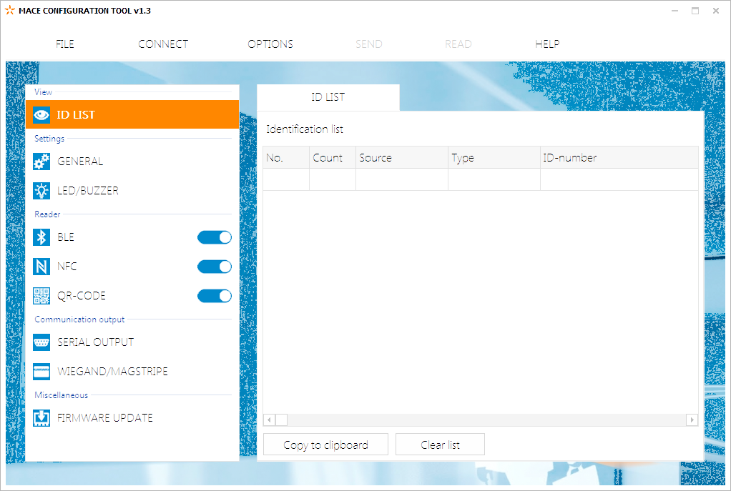This screenshot has height=491, width=731.
Task: Click the ID LIST sidebar label
Action: tap(76, 114)
